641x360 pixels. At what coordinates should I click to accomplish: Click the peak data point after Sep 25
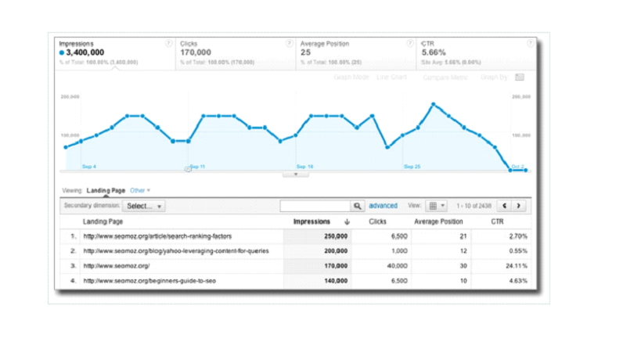pos(434,104)
